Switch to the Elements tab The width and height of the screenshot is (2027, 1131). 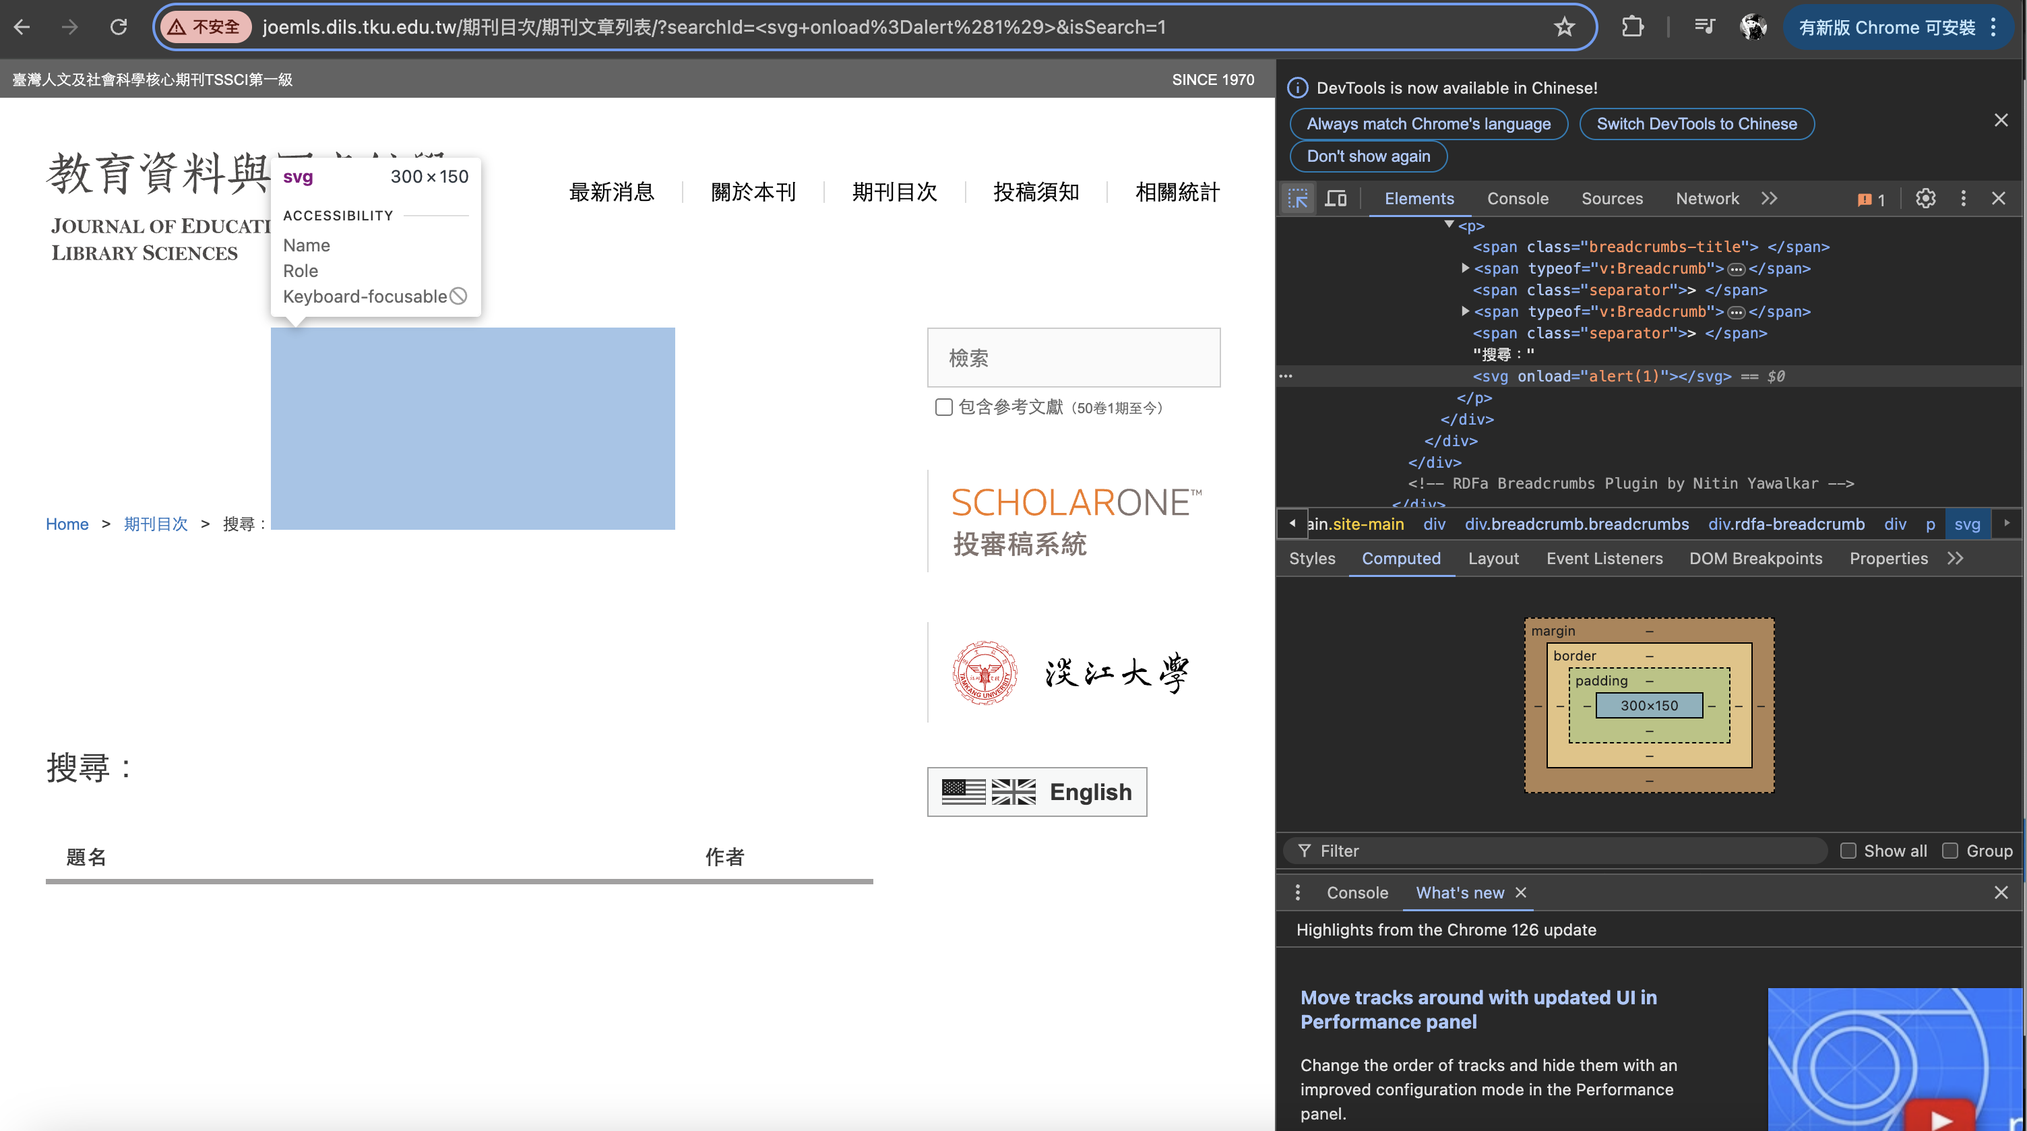[1418, 198]
